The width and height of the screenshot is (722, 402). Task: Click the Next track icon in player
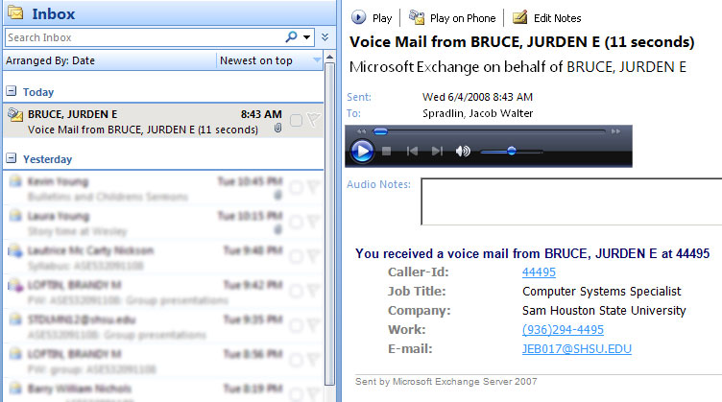(x=437, y=151)
